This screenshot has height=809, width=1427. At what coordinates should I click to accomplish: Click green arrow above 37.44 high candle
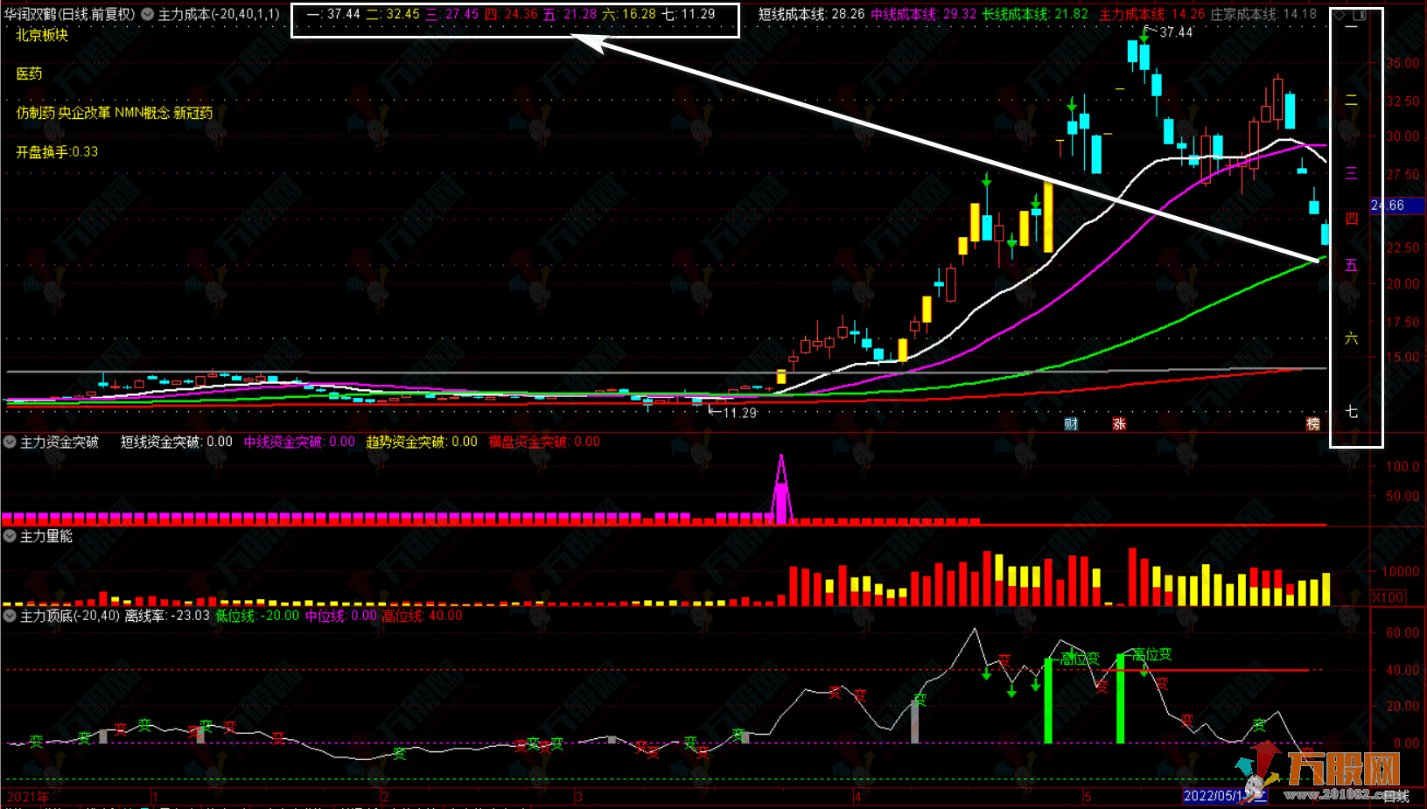(x=1145, y=33)
